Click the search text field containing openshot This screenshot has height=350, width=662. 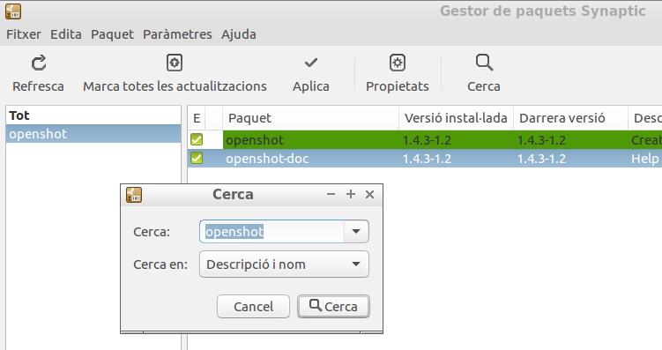tap(271, 231)
